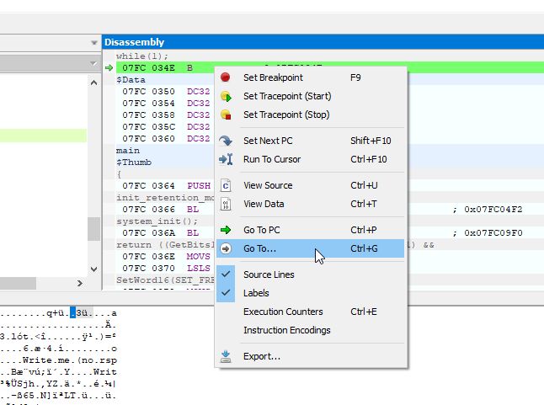The image size is (544, 405).
Task: Click left panel vertical scrollbar thumb
Action: (x=93, y=229)
